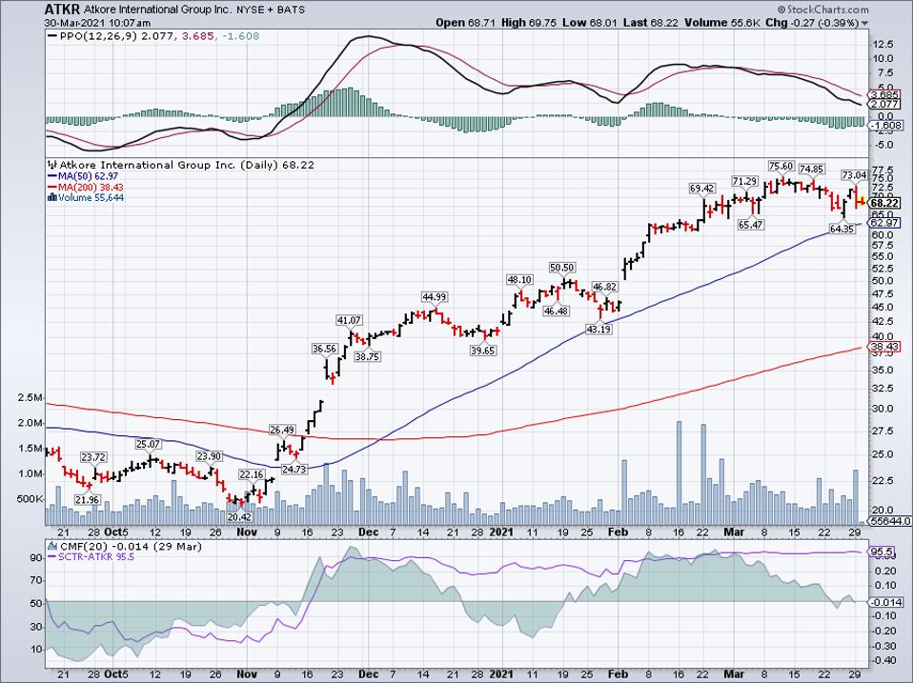Click the Chg -0.27 (-0.39%) value
Screen dimensions: 913x683
812,23
